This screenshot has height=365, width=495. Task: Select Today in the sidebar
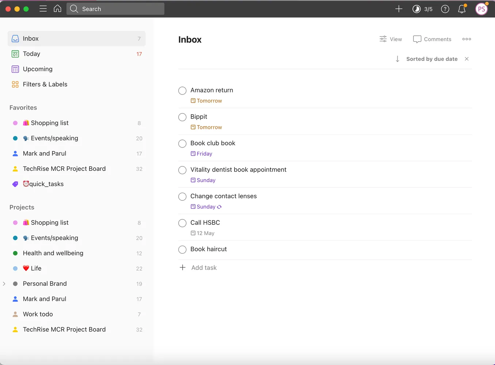[76, 54]
